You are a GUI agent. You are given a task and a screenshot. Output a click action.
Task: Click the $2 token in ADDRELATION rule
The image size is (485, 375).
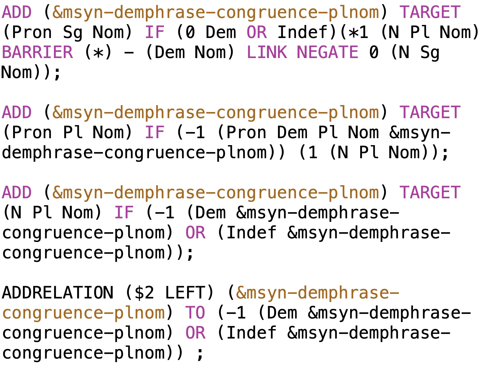coord(144,293)
